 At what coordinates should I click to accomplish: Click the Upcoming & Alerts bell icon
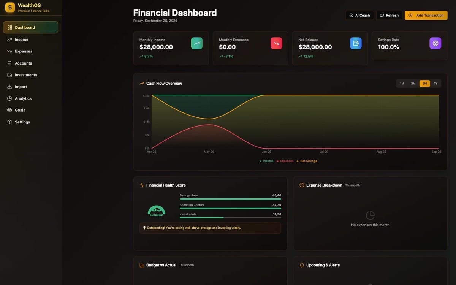[x=302, y=265]
